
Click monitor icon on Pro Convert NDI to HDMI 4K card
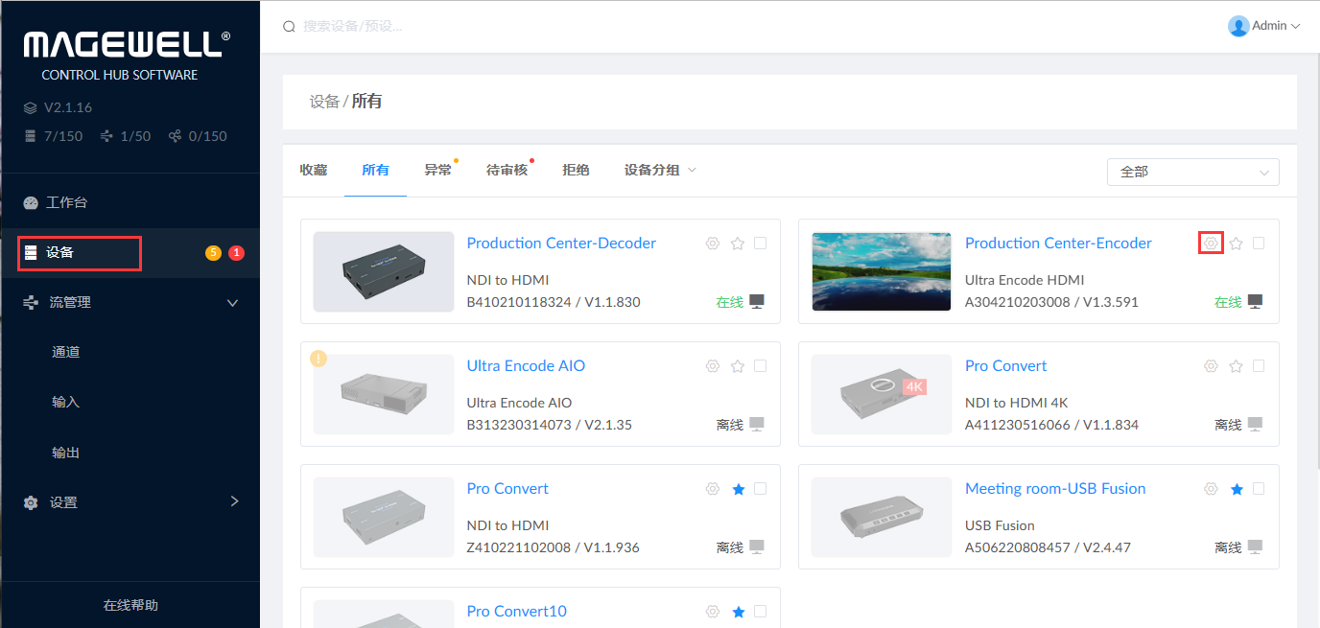point(1255,425)
